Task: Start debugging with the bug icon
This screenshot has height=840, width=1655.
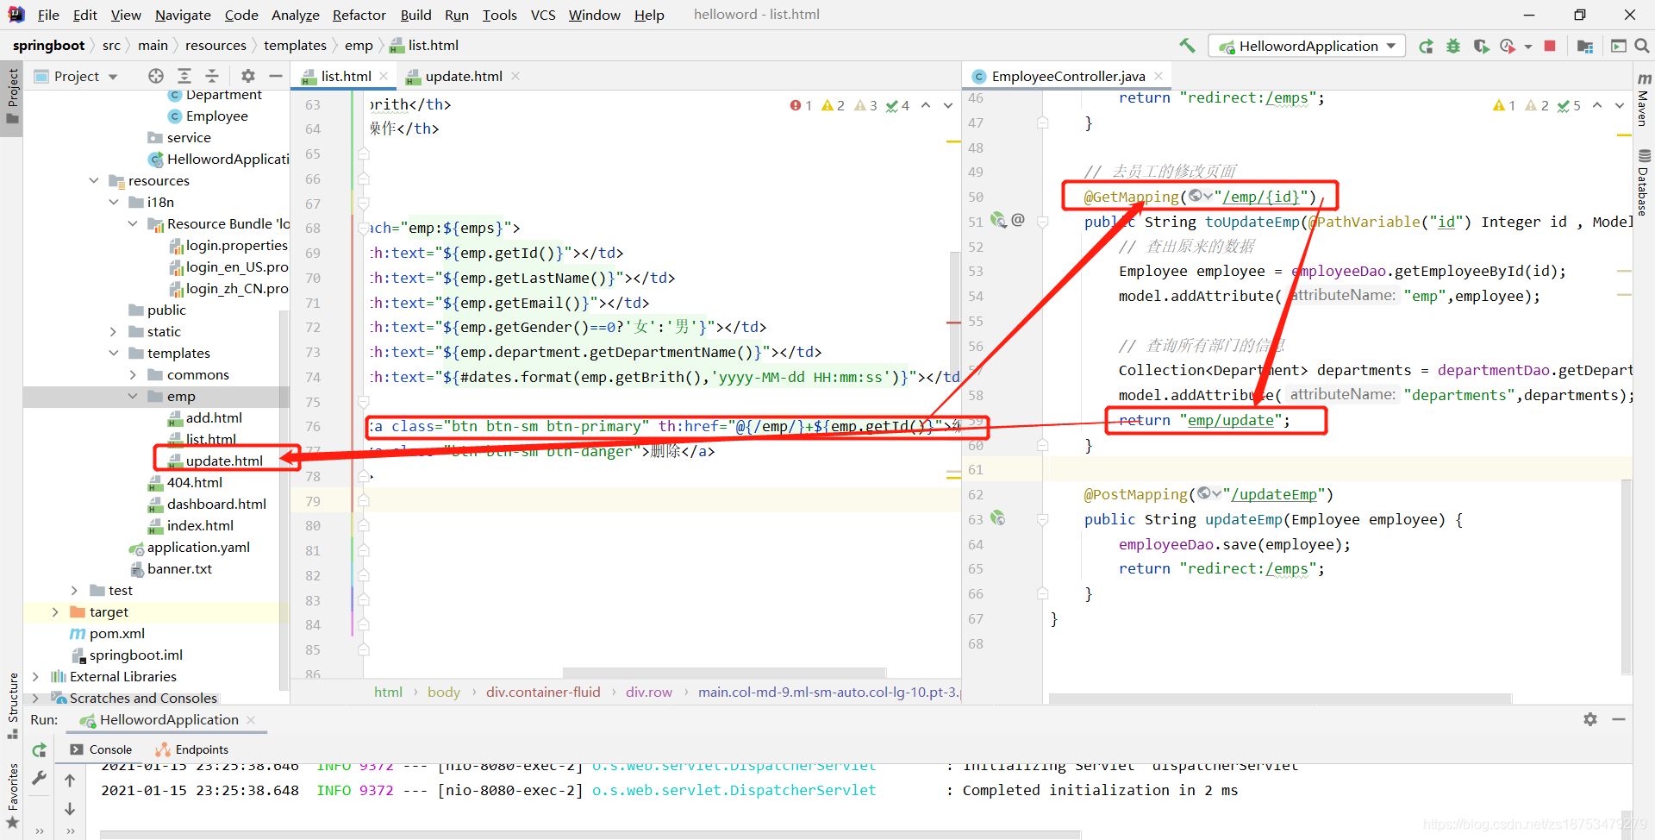Action: pos(1453,46)
